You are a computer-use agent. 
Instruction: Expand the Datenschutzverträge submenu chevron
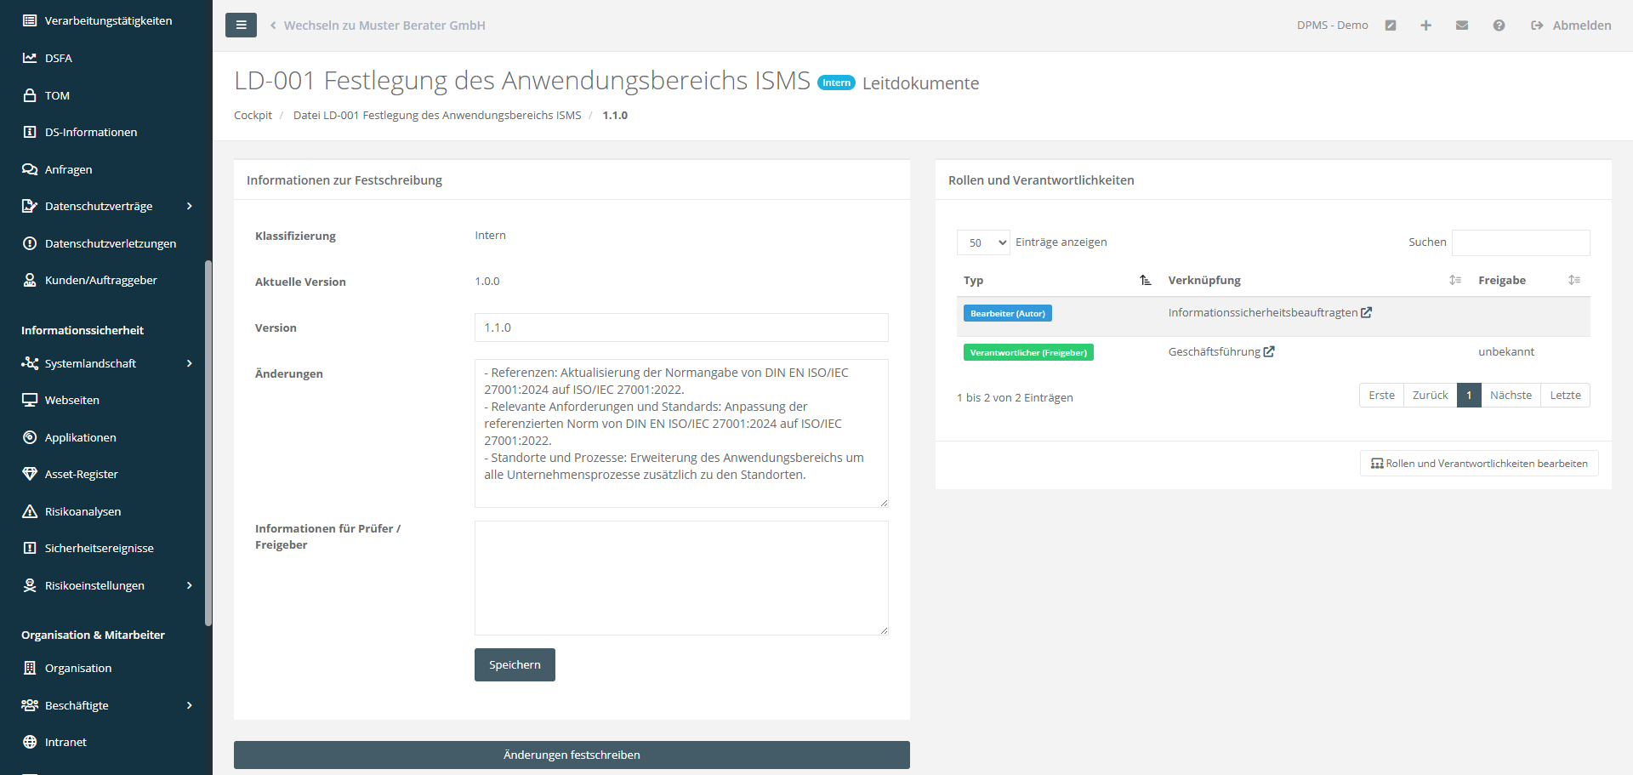[x=190, y=206]
